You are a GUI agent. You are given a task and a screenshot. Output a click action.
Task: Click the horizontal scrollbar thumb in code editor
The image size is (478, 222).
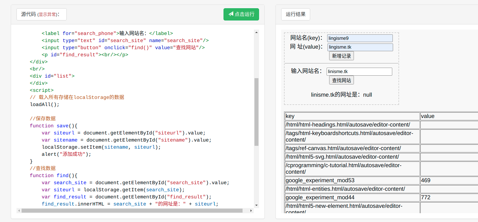[132, 211]
